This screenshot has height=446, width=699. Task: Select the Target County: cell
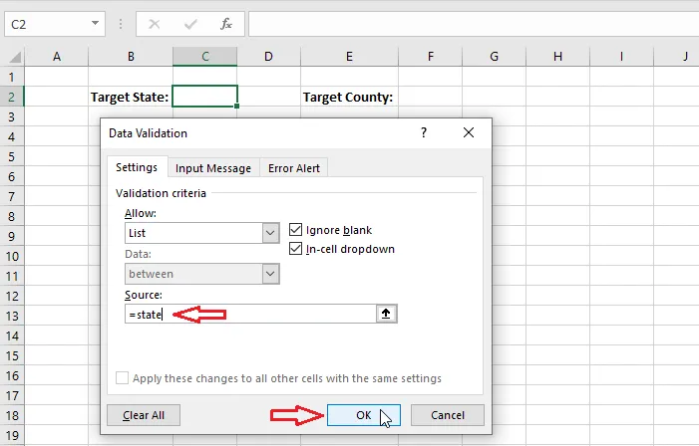click(x=349, y=97)
